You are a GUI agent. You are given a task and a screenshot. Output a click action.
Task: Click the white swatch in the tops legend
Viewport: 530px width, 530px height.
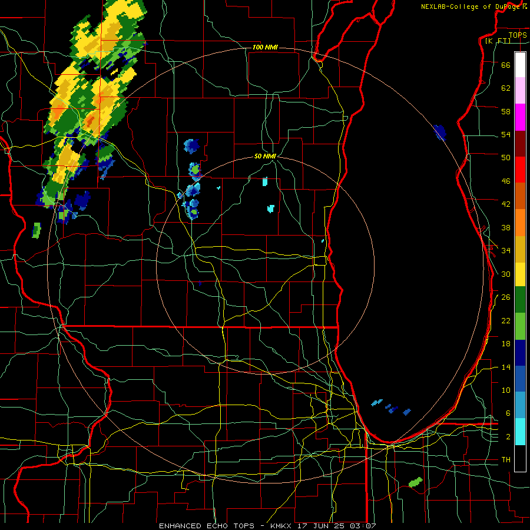(x=520, y=65)
